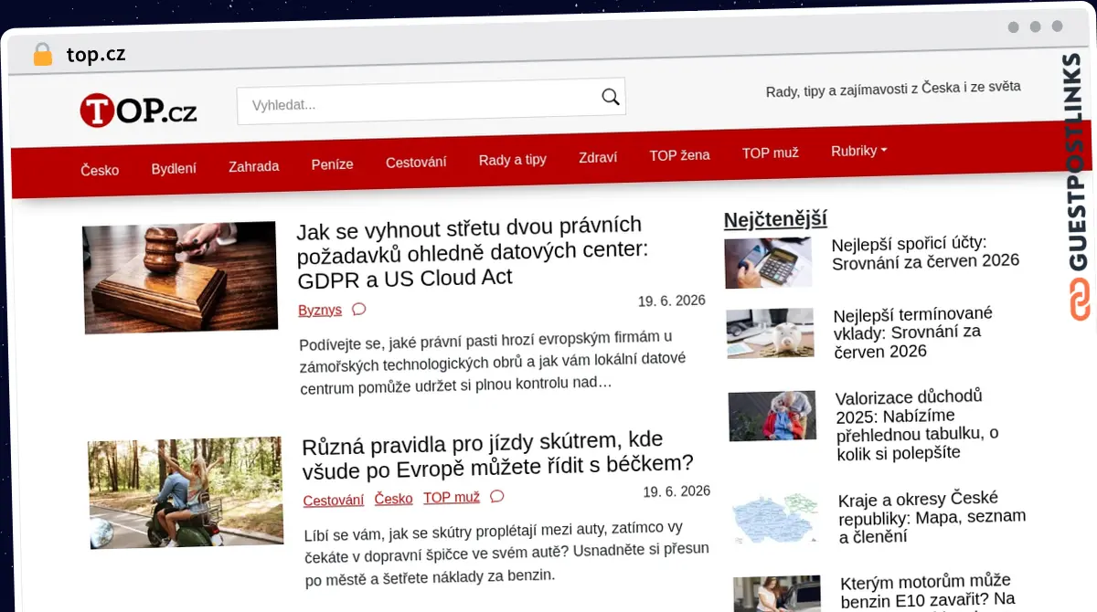The width and height of the screenshot is (1097, 612).
Task: Click the date 19. 6. 2026 of GDPR article
Action: click(672, 301)
